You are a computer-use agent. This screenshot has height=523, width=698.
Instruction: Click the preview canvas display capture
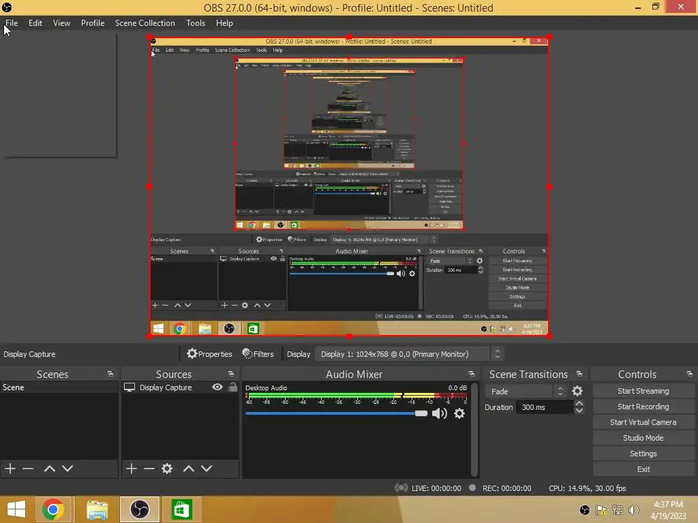click(349, 187)
